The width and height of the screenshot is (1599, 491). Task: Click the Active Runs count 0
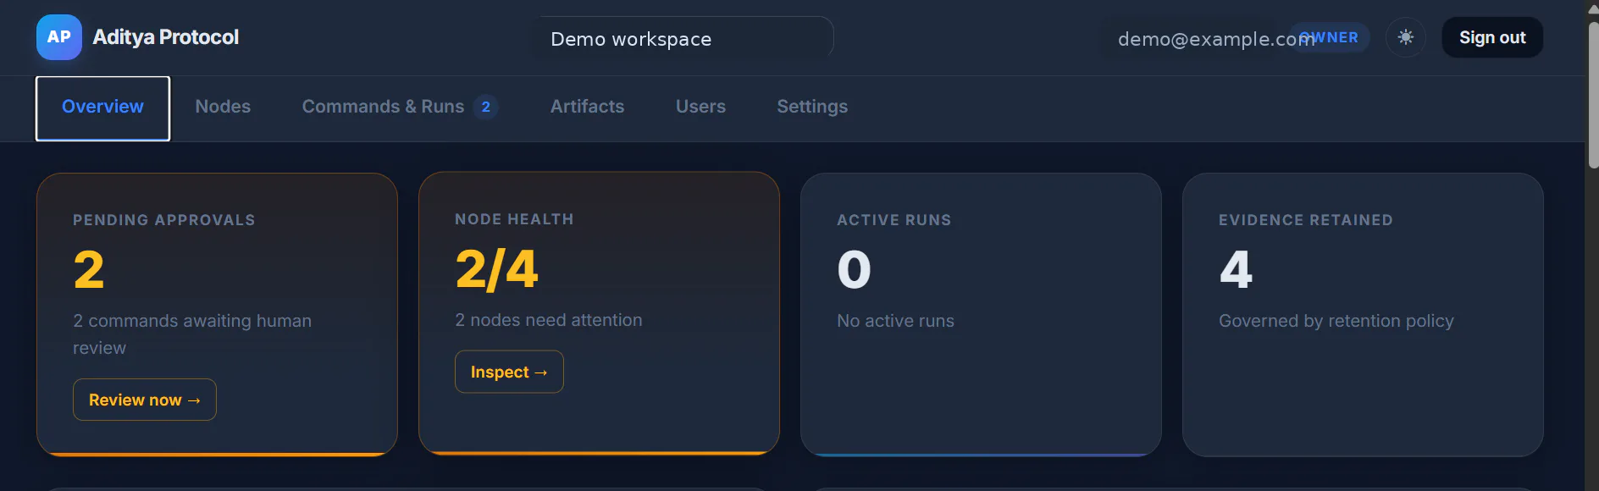[x=854, y=270]
